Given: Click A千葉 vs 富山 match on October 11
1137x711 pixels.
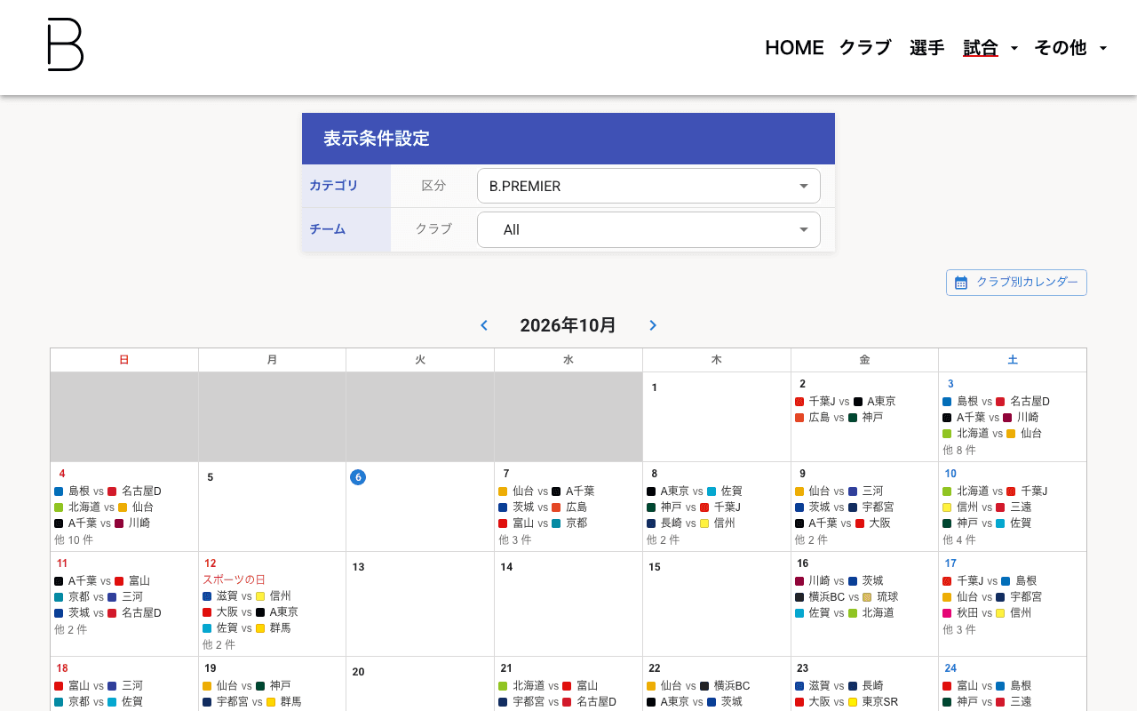Looking at the screenshot, I should 102,581.
